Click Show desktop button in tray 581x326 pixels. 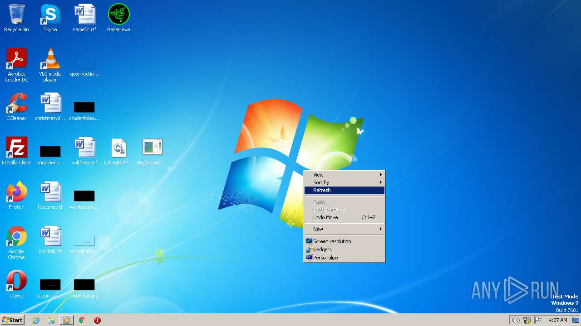coord(576,320)
